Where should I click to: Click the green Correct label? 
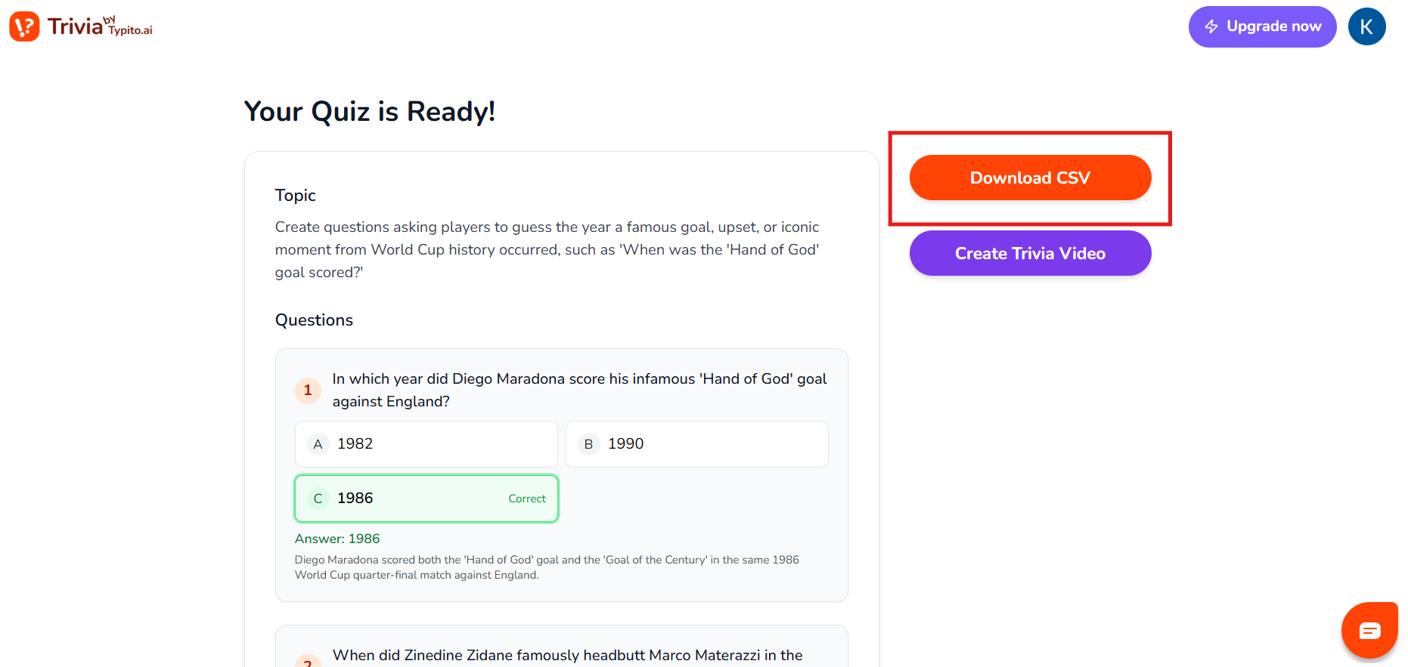click(x=527, y=499)
